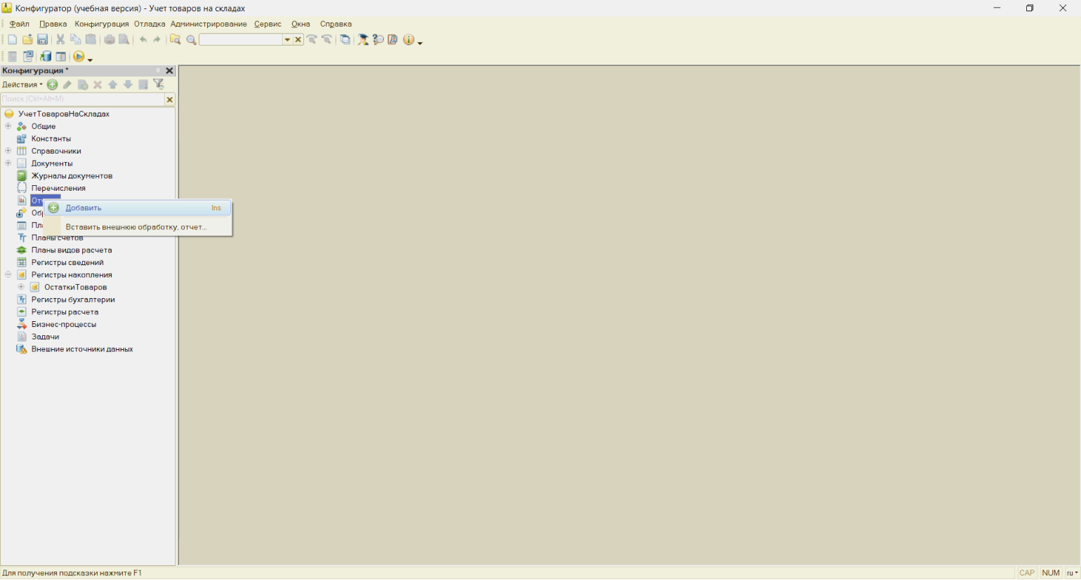Click the magnifier Find icon

click(191, 40)
